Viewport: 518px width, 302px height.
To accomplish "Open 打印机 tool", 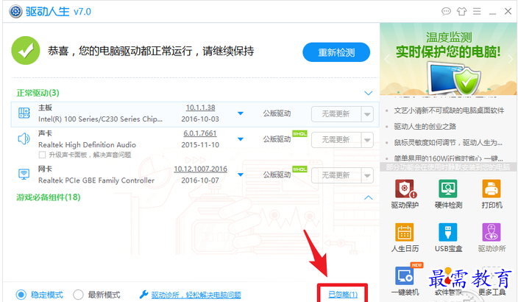I will [x=492, y=194].
